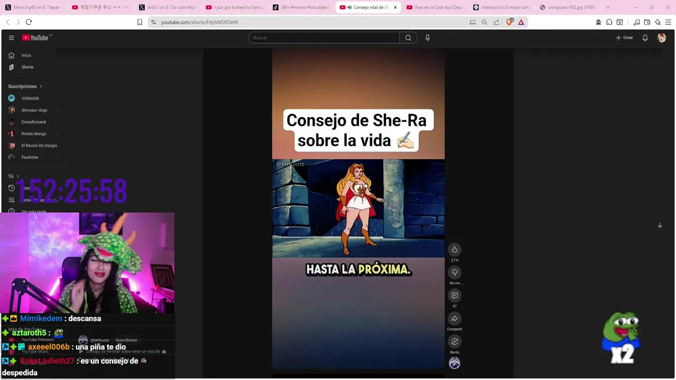The width and height of the screenshot is (676, 380).
Task: Switch to Mexiv3rg4$ on X tab
Action: (x=33, y=7)
